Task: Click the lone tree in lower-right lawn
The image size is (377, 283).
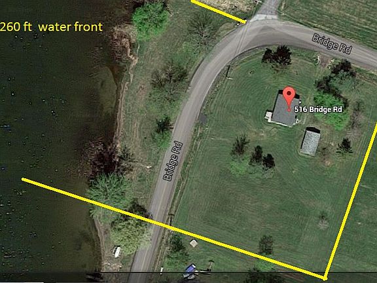Action: point(266,244)
